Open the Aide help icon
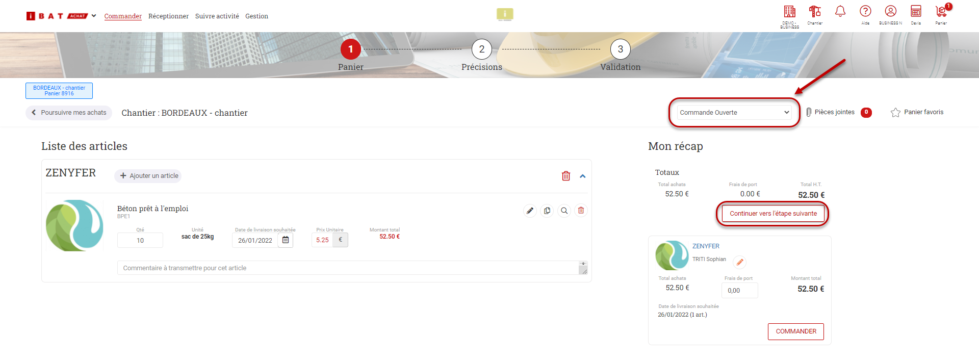 865,12
